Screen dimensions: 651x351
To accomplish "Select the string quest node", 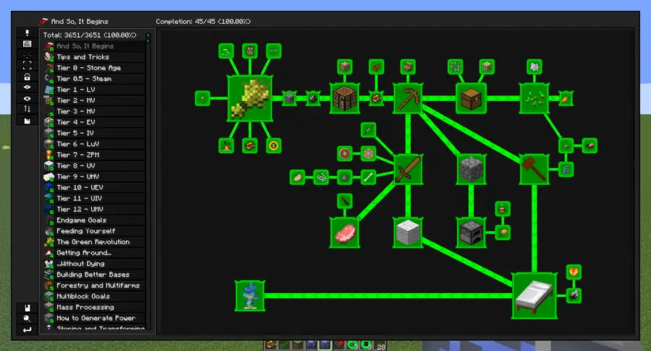I will [321, 178].
